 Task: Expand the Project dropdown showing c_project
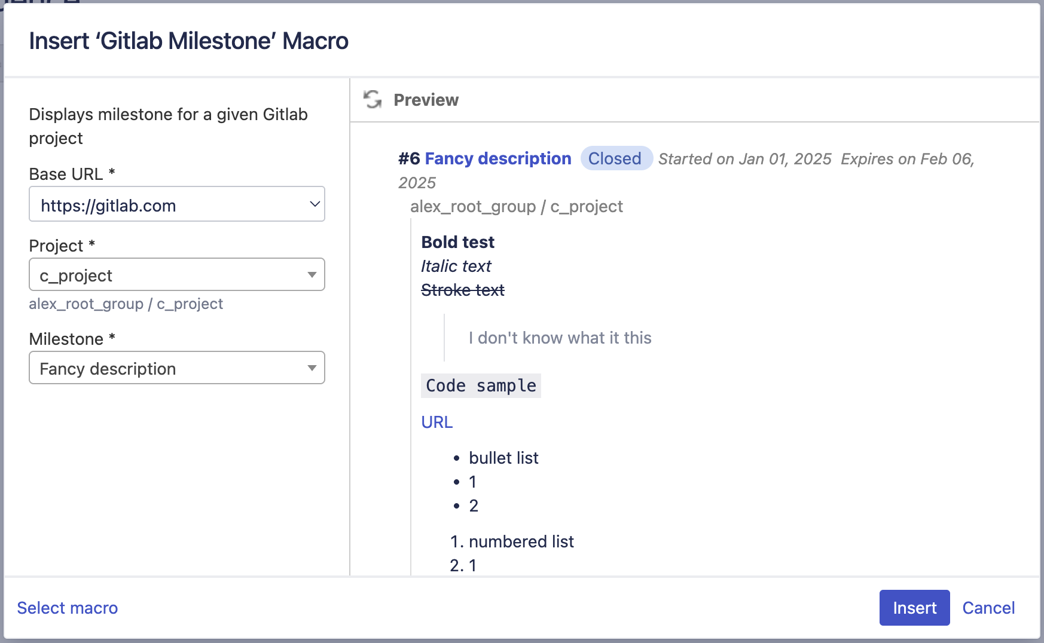(176, 275)
